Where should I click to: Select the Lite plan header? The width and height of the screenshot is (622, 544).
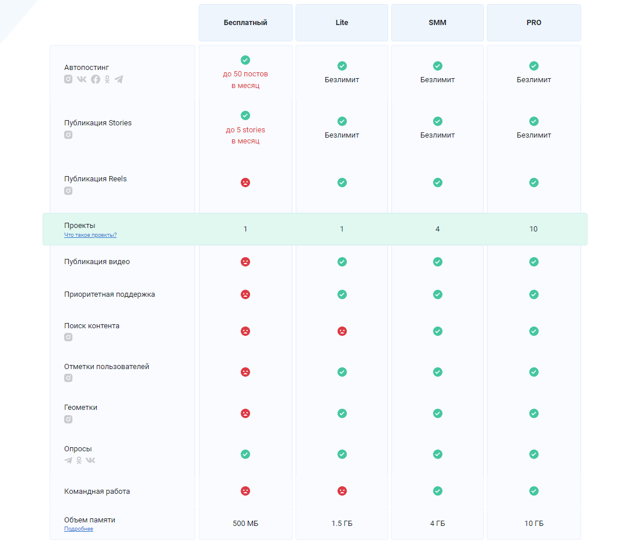pyautogui.click(x=342, y=23)
